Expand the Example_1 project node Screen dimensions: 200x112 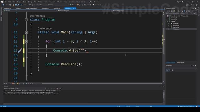click(167, 18)
